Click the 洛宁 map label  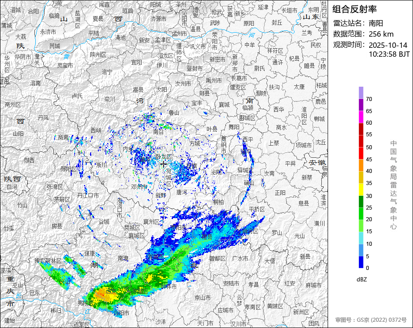click(107, 72)
